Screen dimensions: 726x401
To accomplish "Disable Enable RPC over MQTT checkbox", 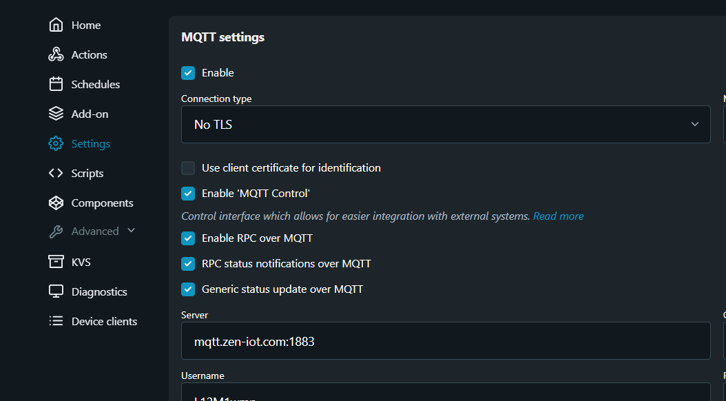I will coord(188,238).
